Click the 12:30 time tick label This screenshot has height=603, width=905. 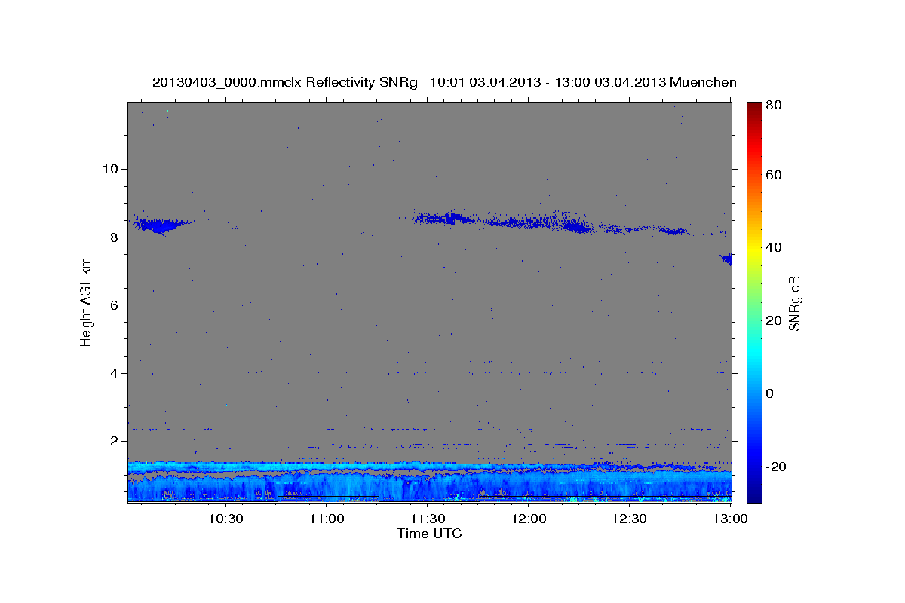(629, 519)
